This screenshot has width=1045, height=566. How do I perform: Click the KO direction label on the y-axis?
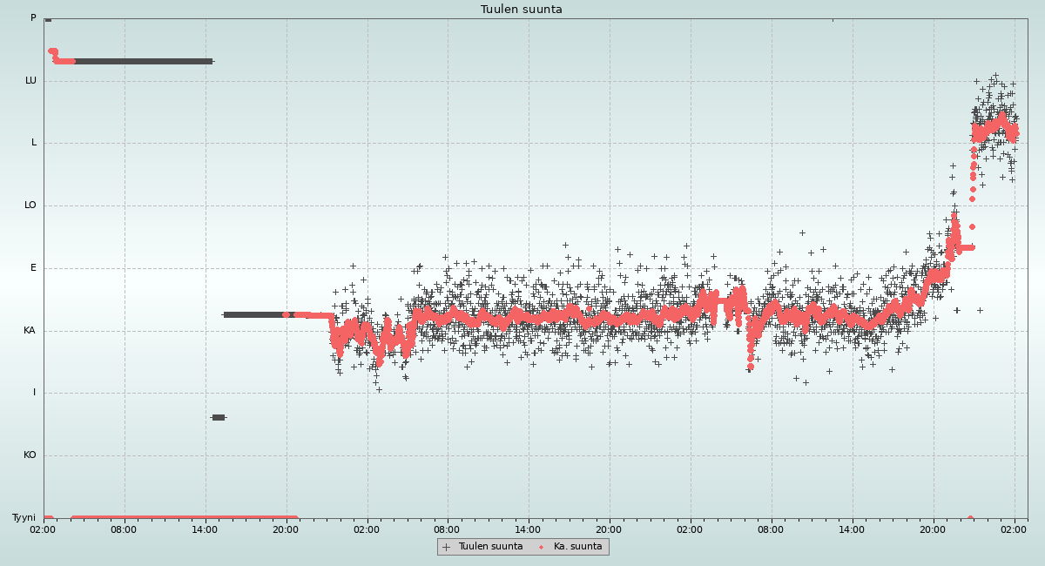[30, 455]
